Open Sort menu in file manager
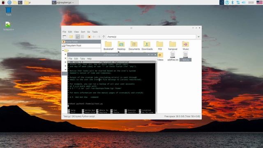The width and height of the screenshot is (263, 148). click(83, 32)
